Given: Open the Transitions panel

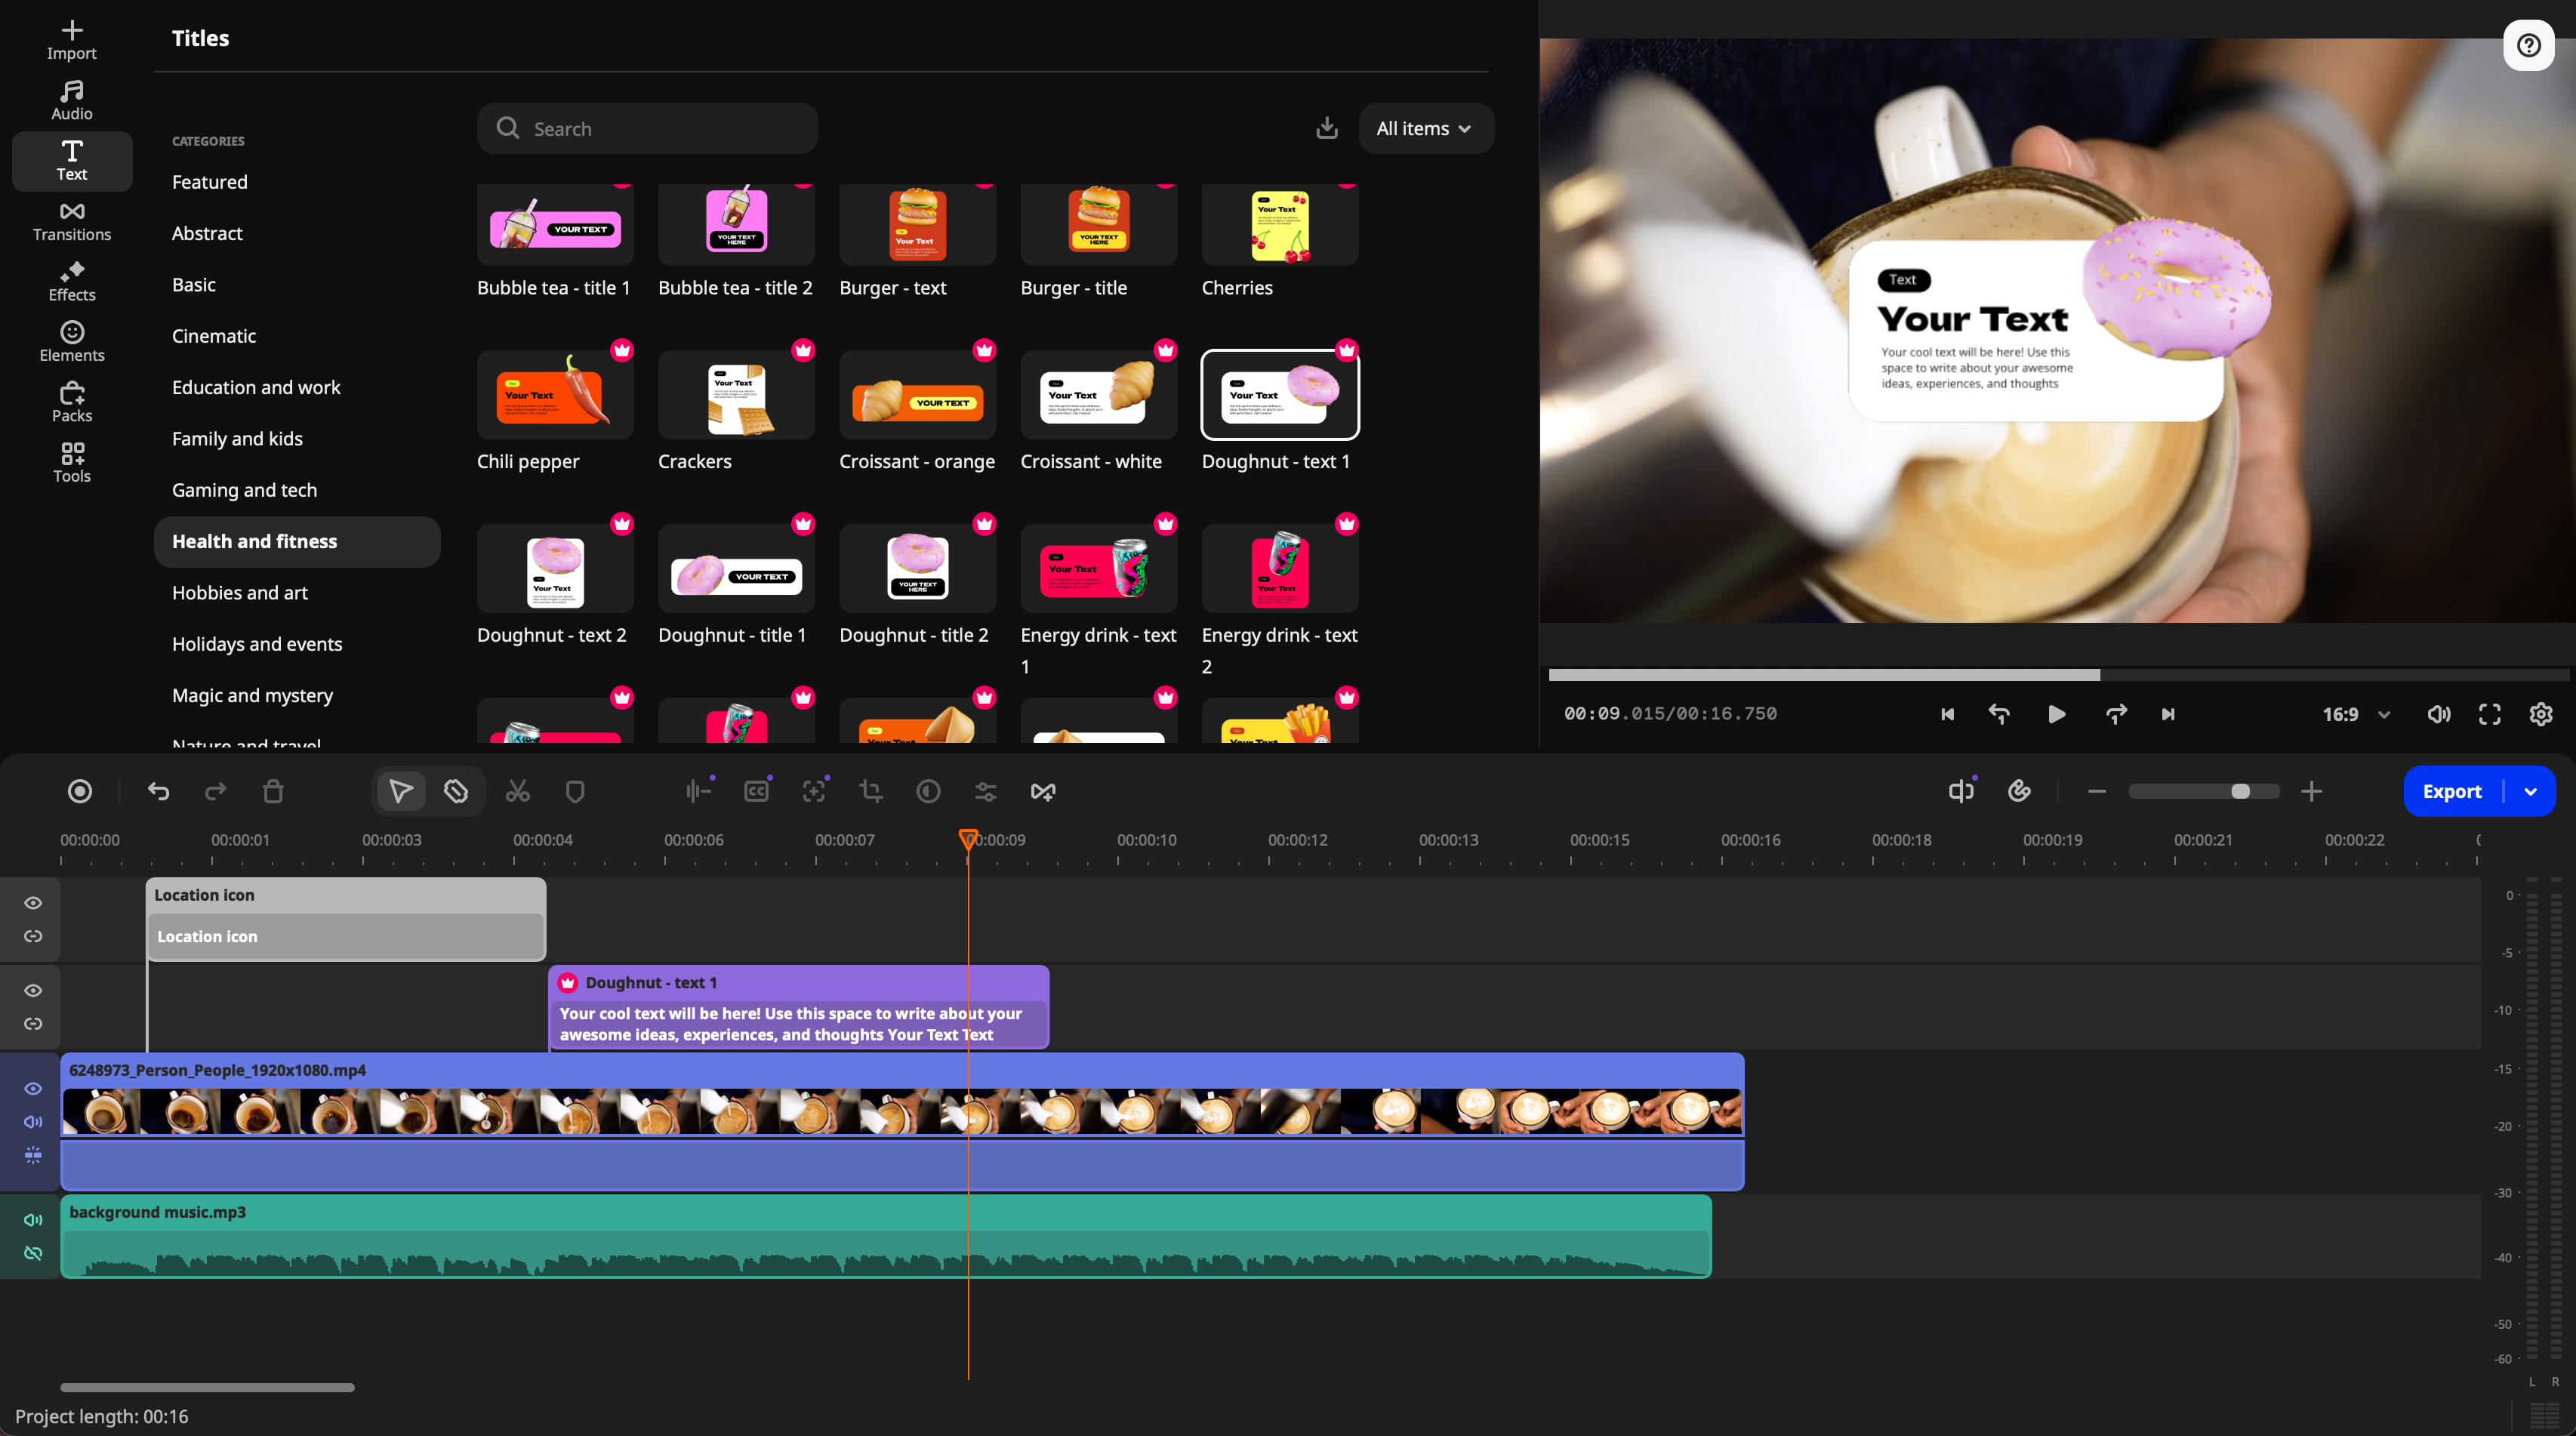Looking at the screenshot, I should pyautogui.click(x=71, y=221).
